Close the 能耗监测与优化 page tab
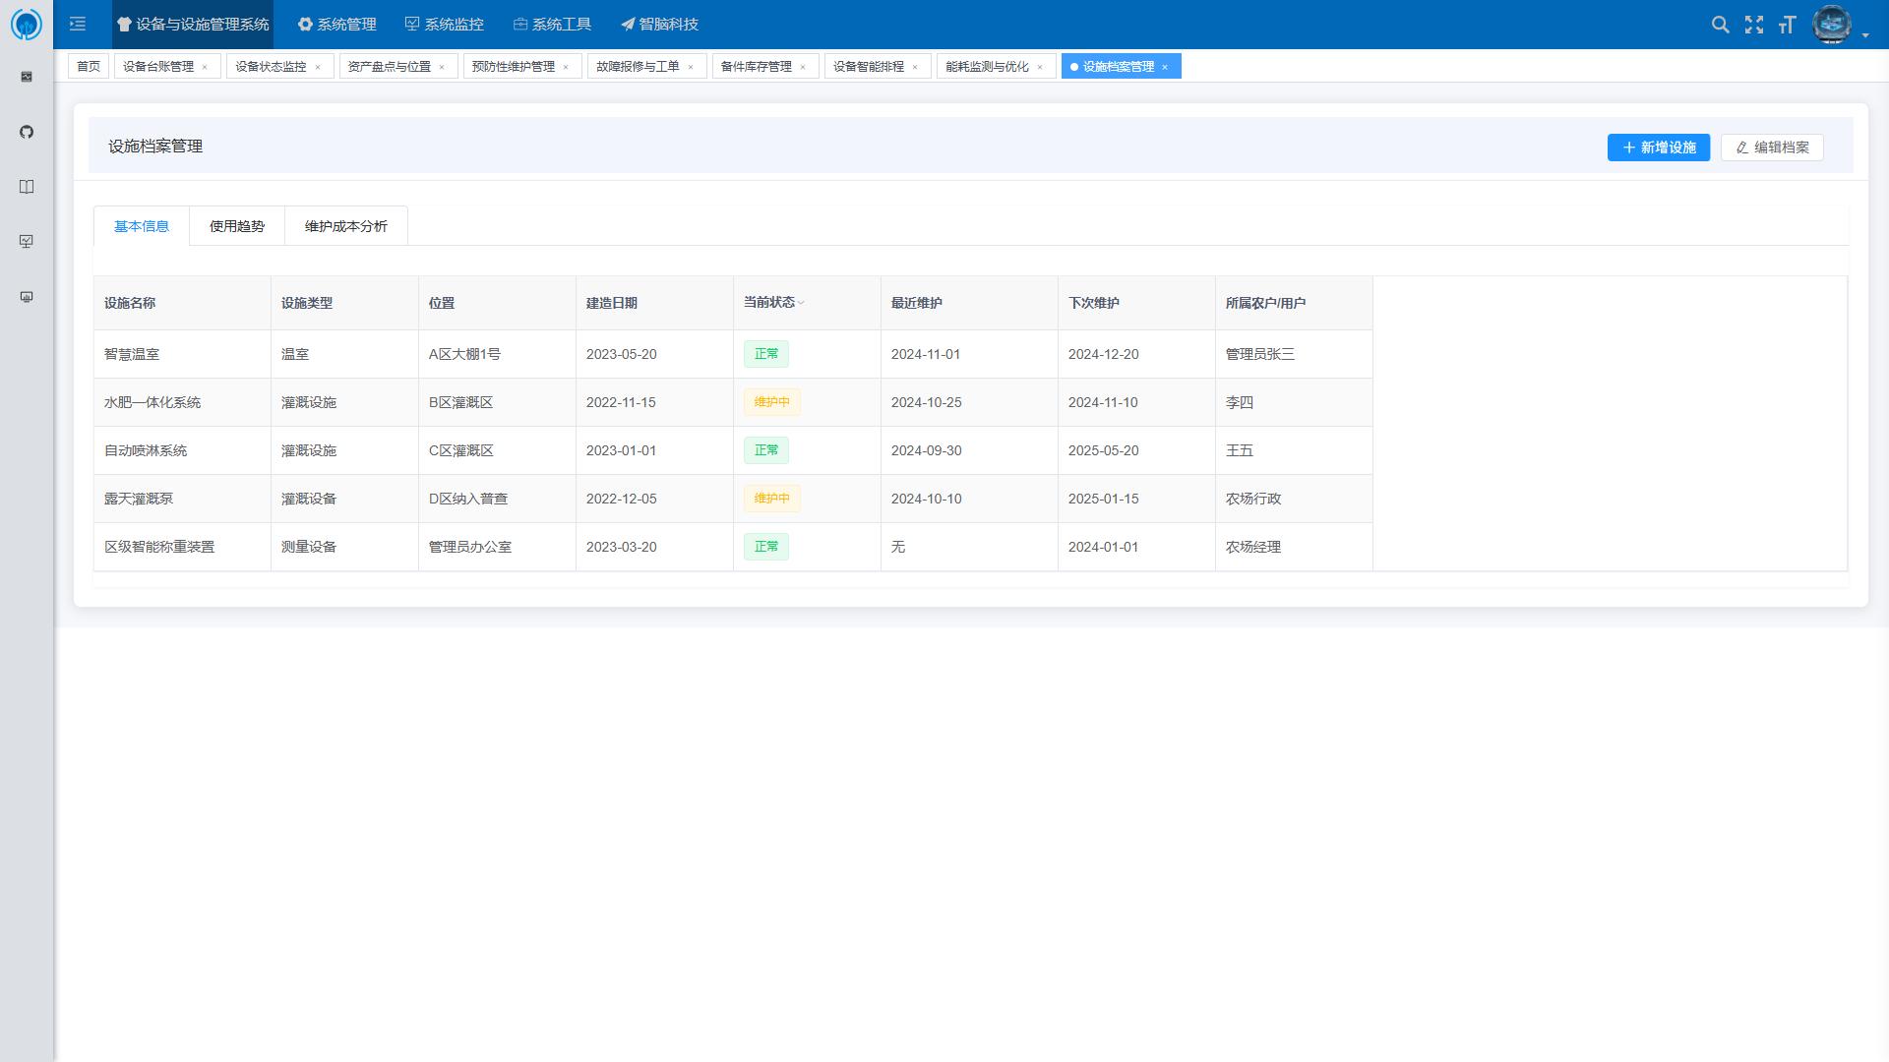1889x1062 pixels. click(1040, 67)
